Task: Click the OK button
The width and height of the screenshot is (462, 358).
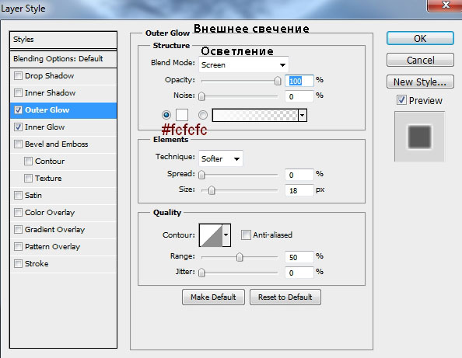Action: [x=420, y=39]
